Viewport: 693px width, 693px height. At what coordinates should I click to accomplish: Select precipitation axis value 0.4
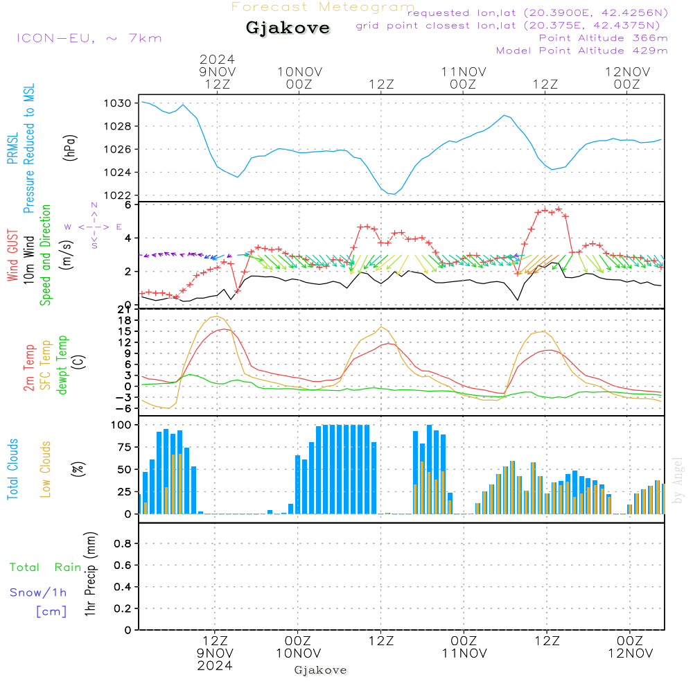coord(123,587)
